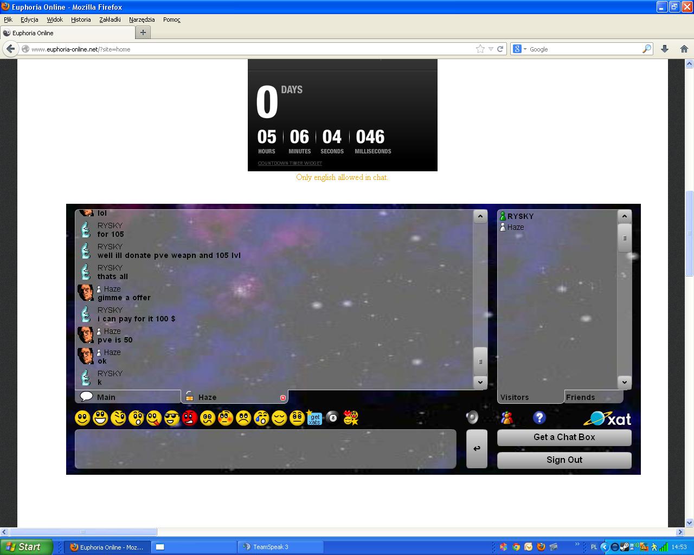Viewport: 694px width, 555px height.
Task: Click the chat messages scroll up arrow
Action: coord(480,217)
